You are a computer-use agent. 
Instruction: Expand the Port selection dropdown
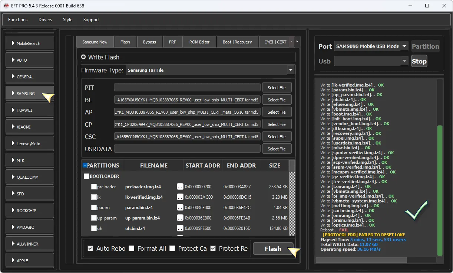pos(404,46)
